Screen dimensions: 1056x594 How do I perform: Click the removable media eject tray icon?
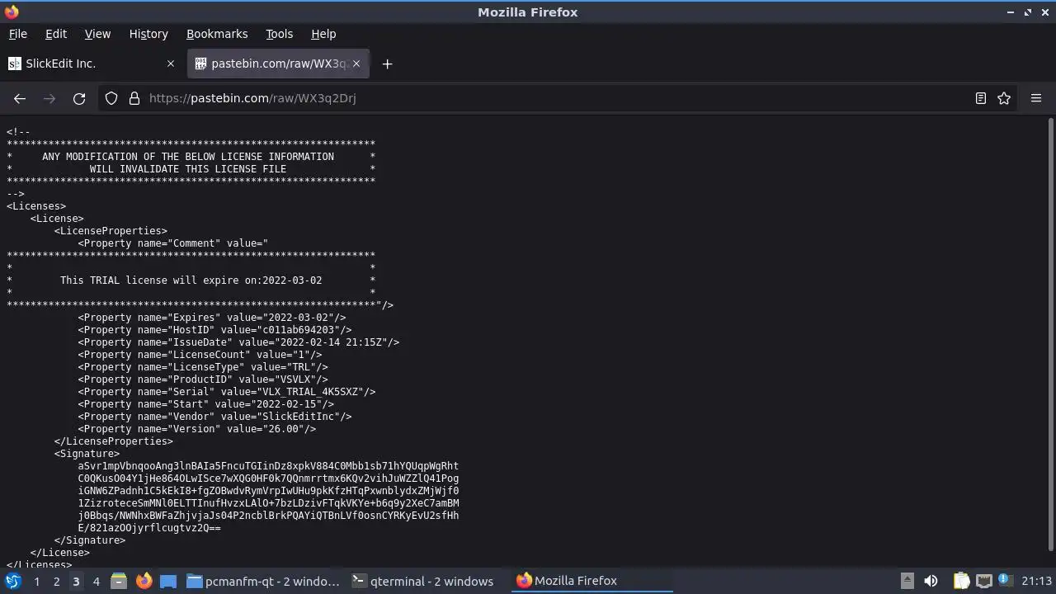pyautogui.click(x=907, y=581)
